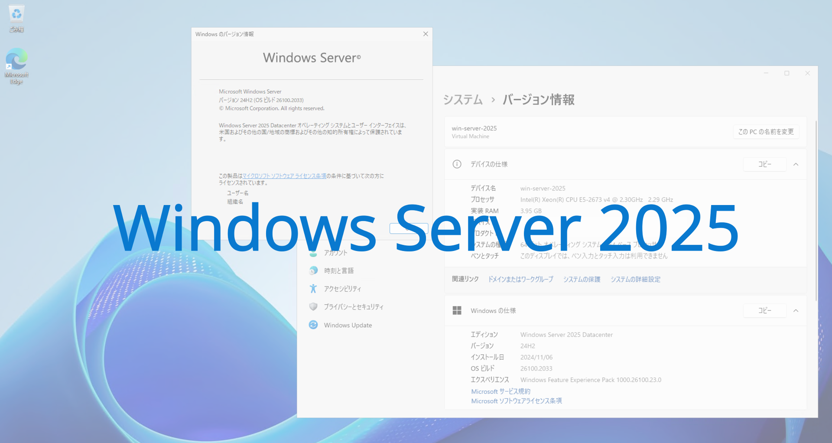Open the Recycle Bin desktop icon

point(16,18)
